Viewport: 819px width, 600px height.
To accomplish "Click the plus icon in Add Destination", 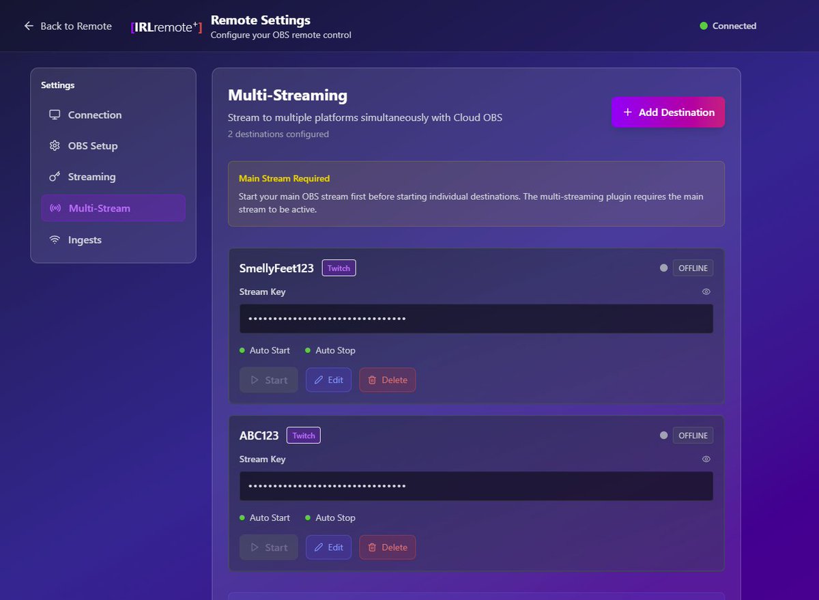I will coord(628,112).
